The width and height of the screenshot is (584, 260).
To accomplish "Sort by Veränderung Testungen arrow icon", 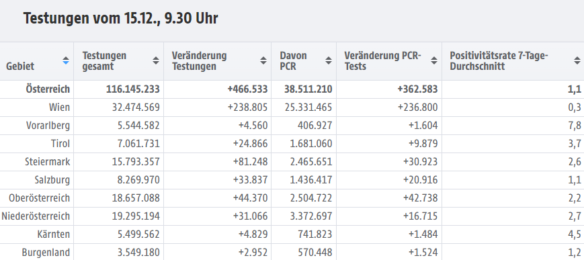I will coord(263,60).
